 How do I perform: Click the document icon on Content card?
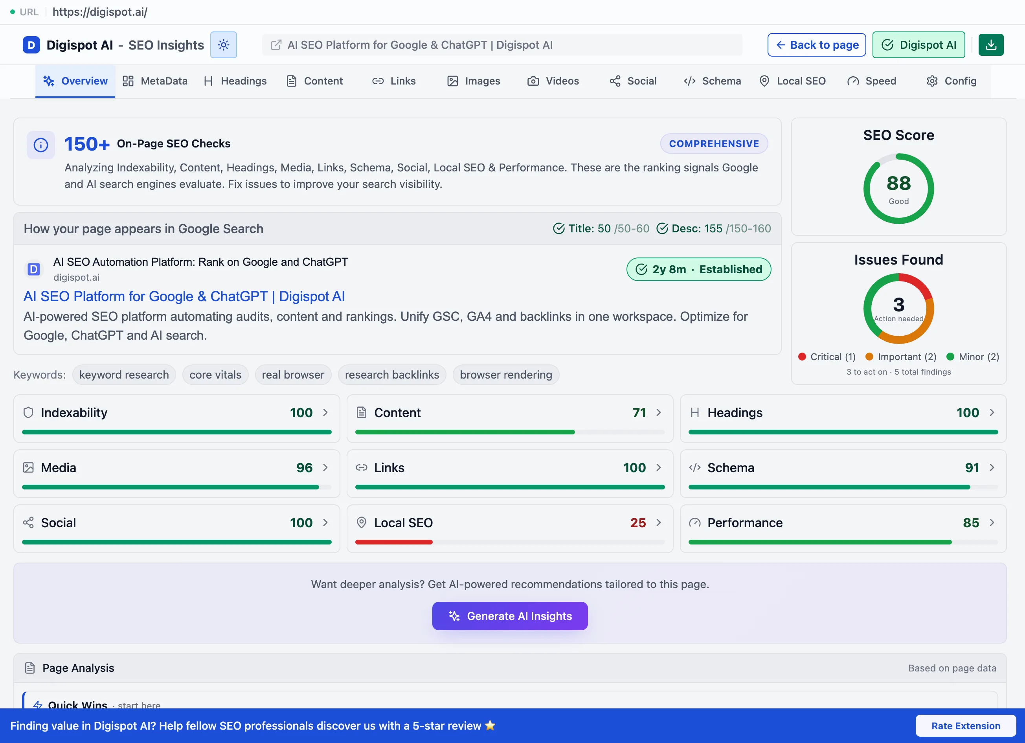point(362,412)
